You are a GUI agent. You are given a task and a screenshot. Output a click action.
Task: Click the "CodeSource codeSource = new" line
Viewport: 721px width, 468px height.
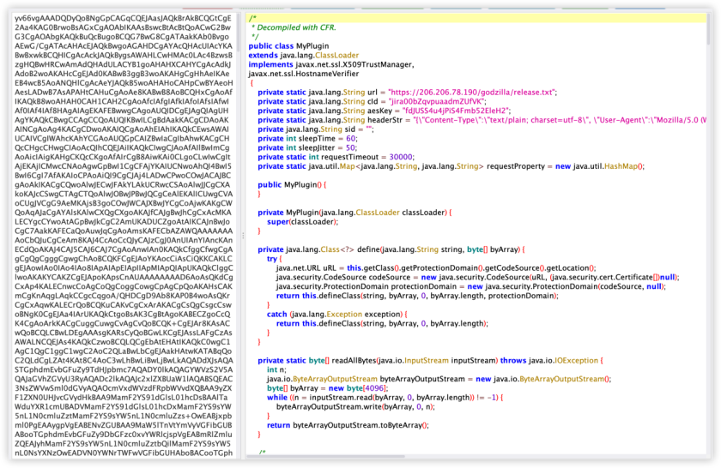tap(478, 277)
